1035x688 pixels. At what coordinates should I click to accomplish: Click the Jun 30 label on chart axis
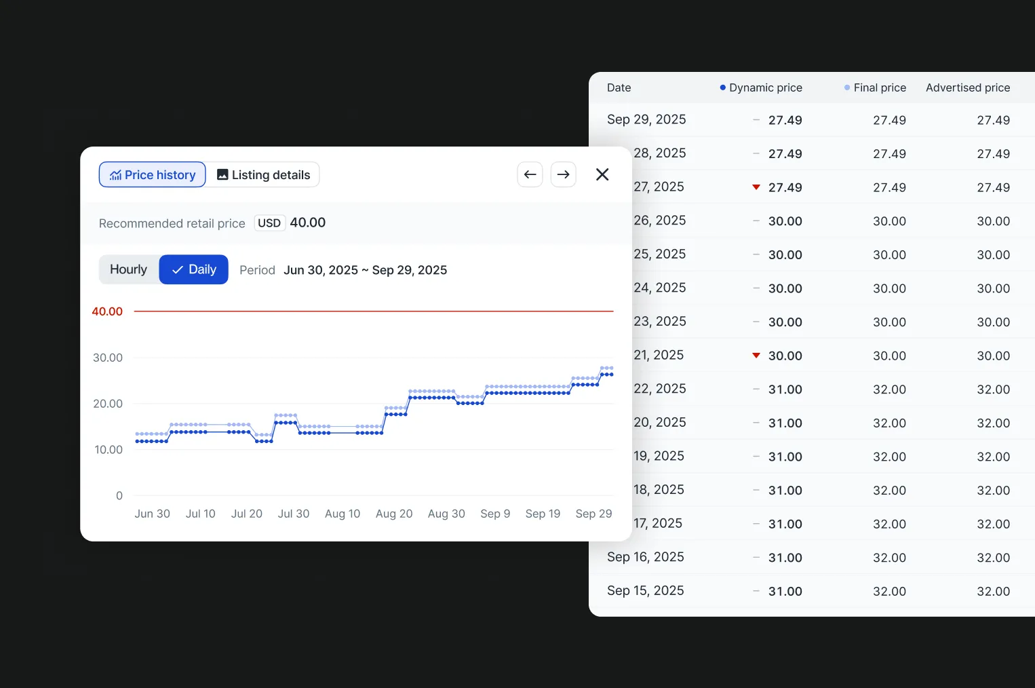[x=152, y=514]
